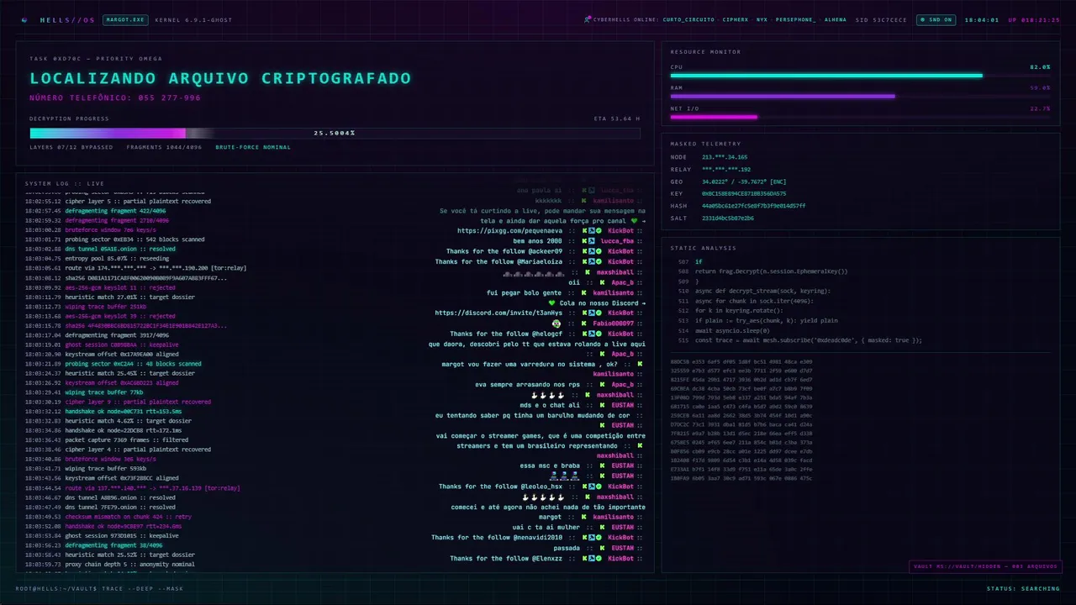This screenshot has width=1076, height=605.
Task: Click the moderator badge on the @ackeer09 follow row
Action: pyautogui.click(x=591, y=251)
